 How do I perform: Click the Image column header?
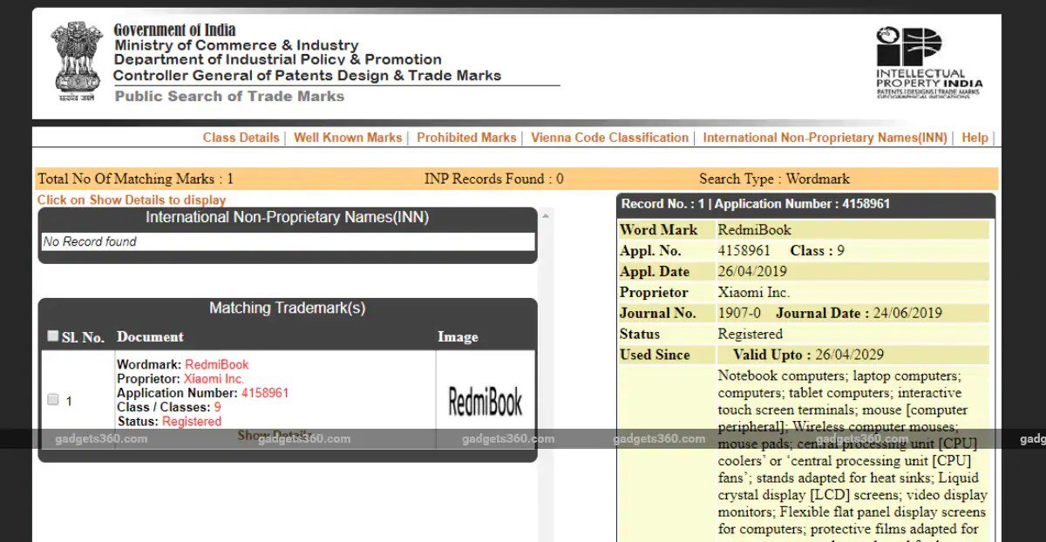[458, 336]
